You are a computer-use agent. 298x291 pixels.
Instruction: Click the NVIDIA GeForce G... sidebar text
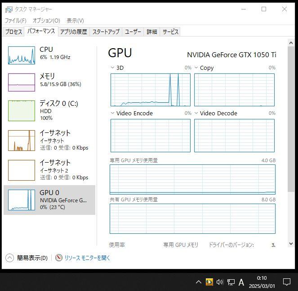(63, 200)
